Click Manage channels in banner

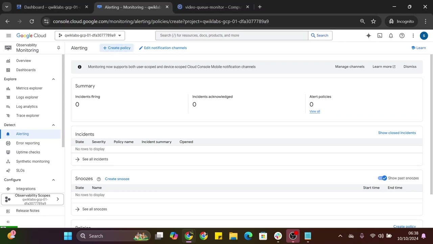pos(350,67)
